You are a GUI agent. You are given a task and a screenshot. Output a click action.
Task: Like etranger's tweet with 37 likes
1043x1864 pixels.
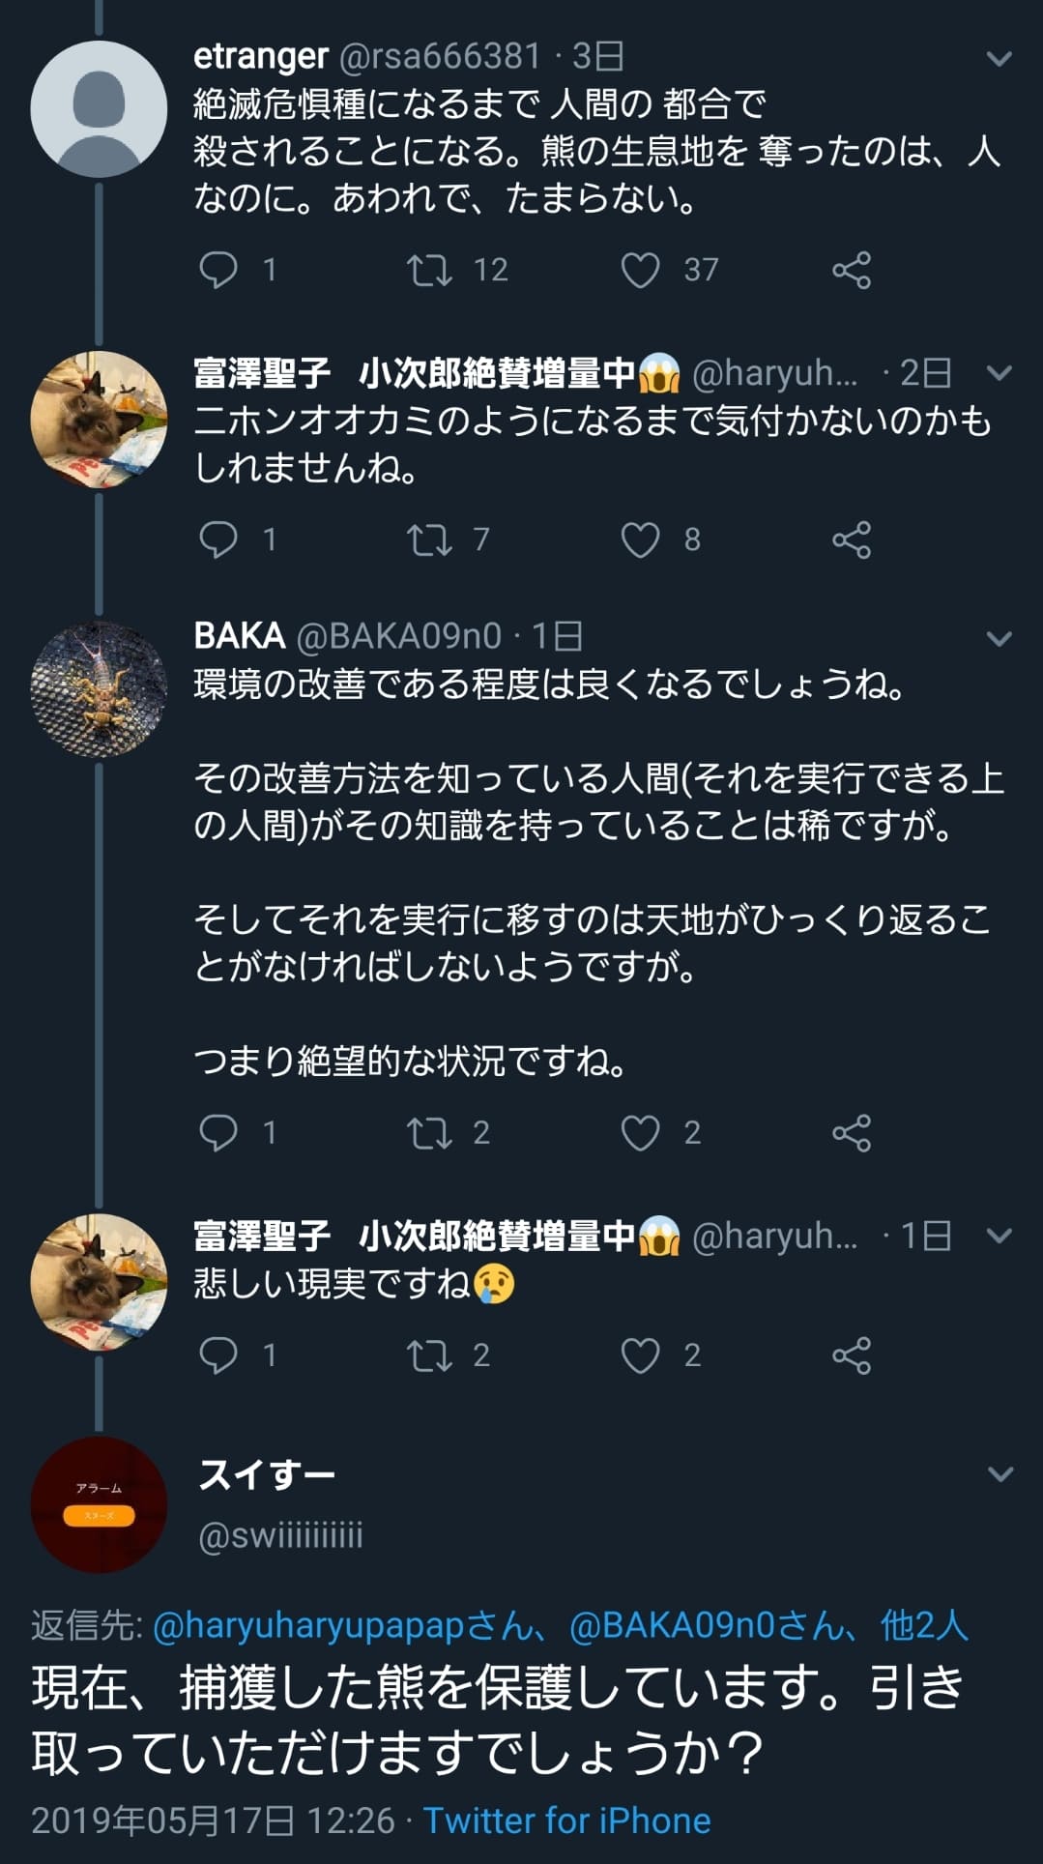(640, 270)
